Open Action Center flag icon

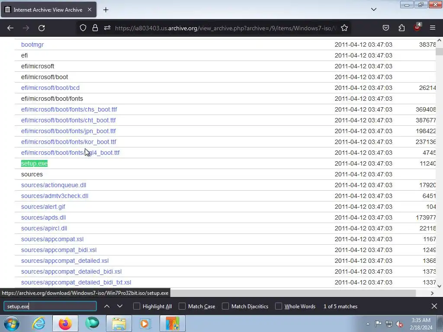[378, 324]
